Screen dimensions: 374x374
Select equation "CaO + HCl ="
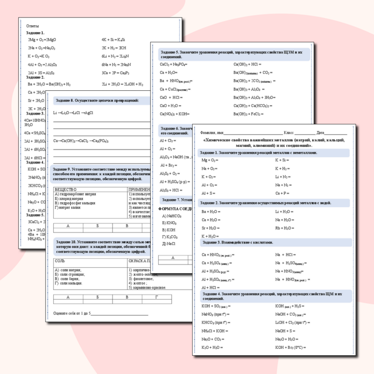coord(171,98)
